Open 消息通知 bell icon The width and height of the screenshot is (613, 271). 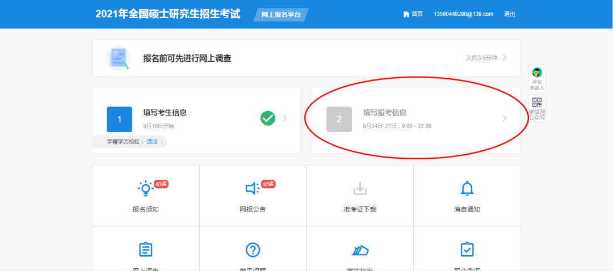467,188
